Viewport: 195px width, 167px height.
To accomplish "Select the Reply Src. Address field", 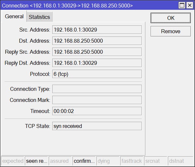I will point(97,52).
